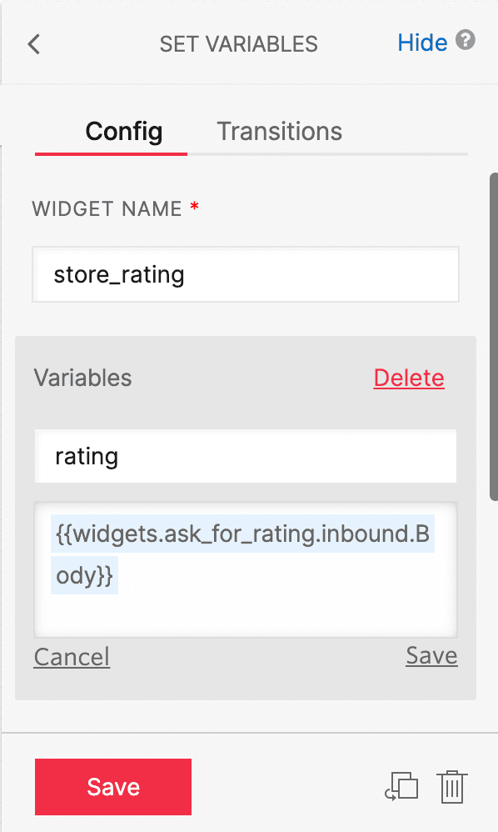Navigate back with the left chevron arrow
The image size is (498, 832).
[x=33, y=44]
